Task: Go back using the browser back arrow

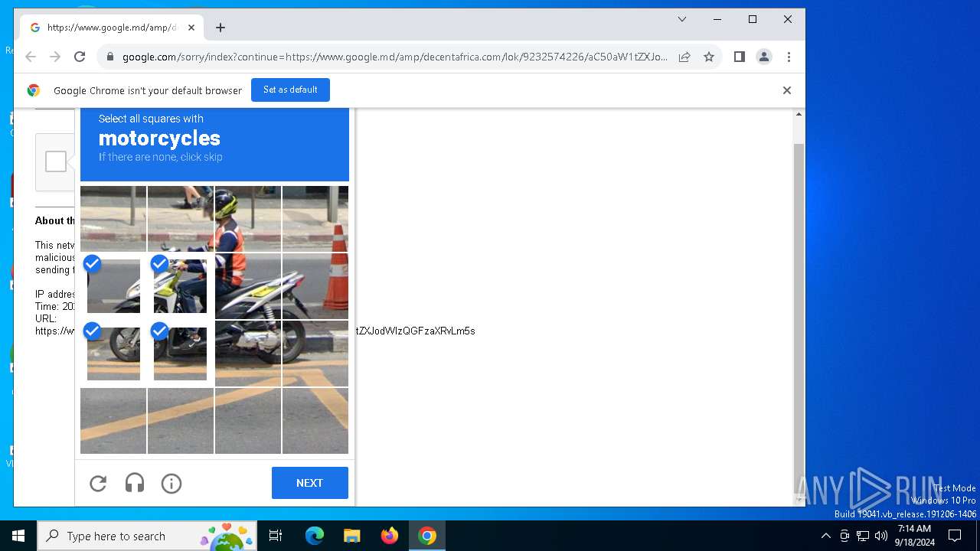Action: pos(31,57)
